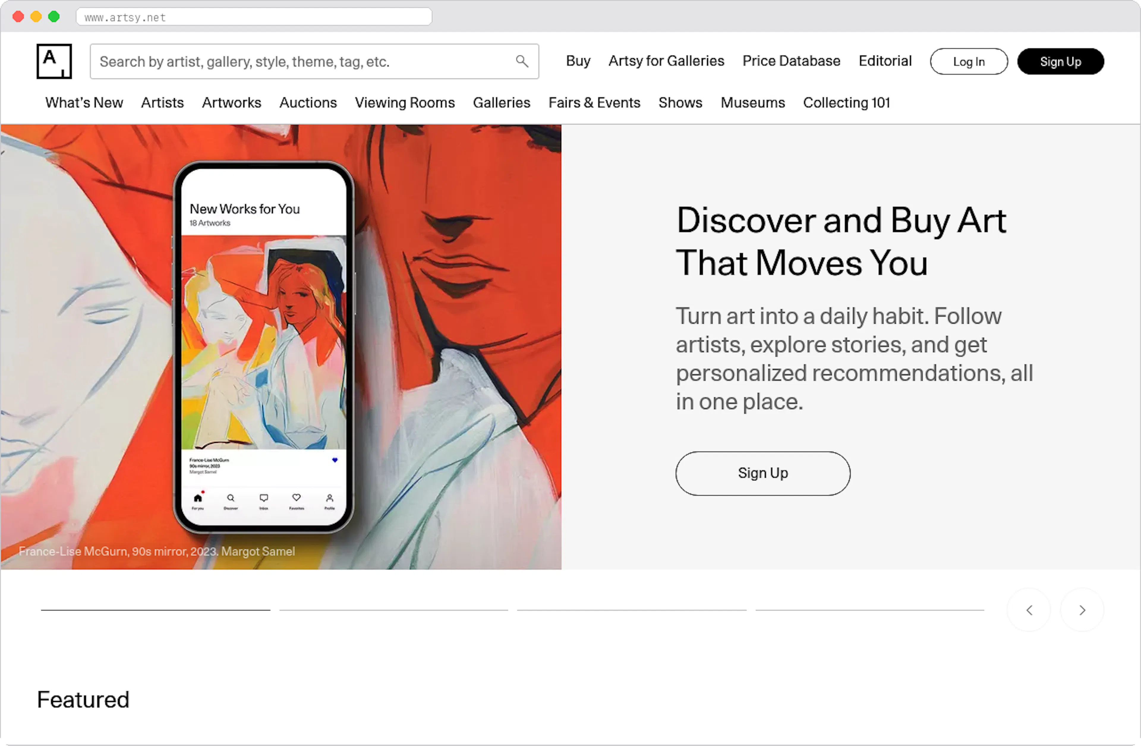Image resolution: width=1141 pixels, height=746 pixels.
Task: Click the next carousel arrow
Action: coord(1082,610)
